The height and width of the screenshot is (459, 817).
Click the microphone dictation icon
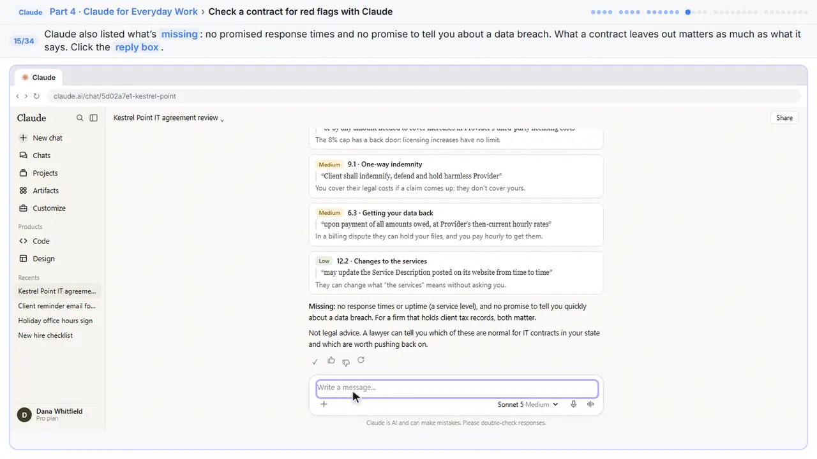[573, 404]
